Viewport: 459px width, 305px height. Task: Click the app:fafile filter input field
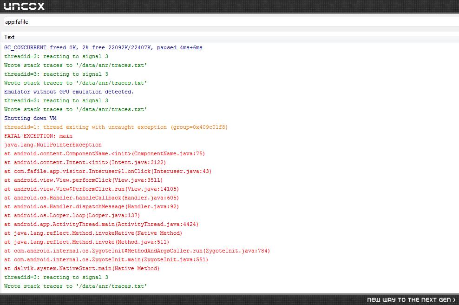pos(231,22)
